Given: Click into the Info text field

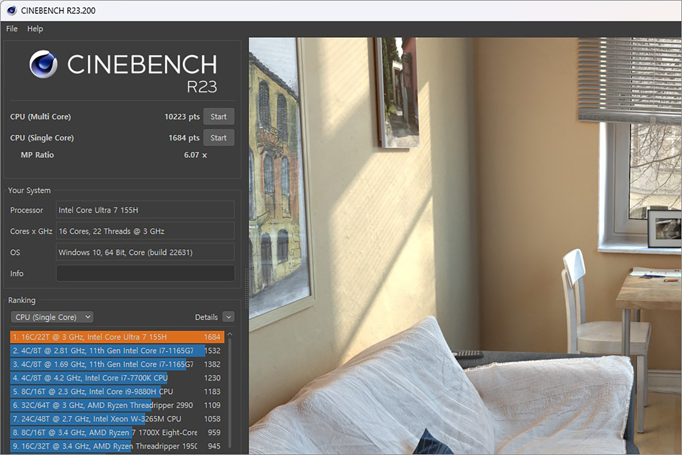Looking at the screenshot, I should (145, 274).
